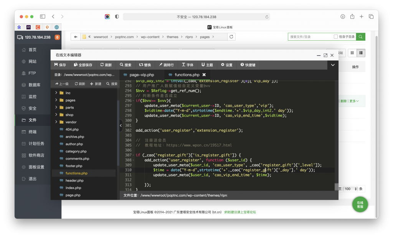The image size is (393, 238).
Task: Open the 替换 replace tool
Action: 145,65
